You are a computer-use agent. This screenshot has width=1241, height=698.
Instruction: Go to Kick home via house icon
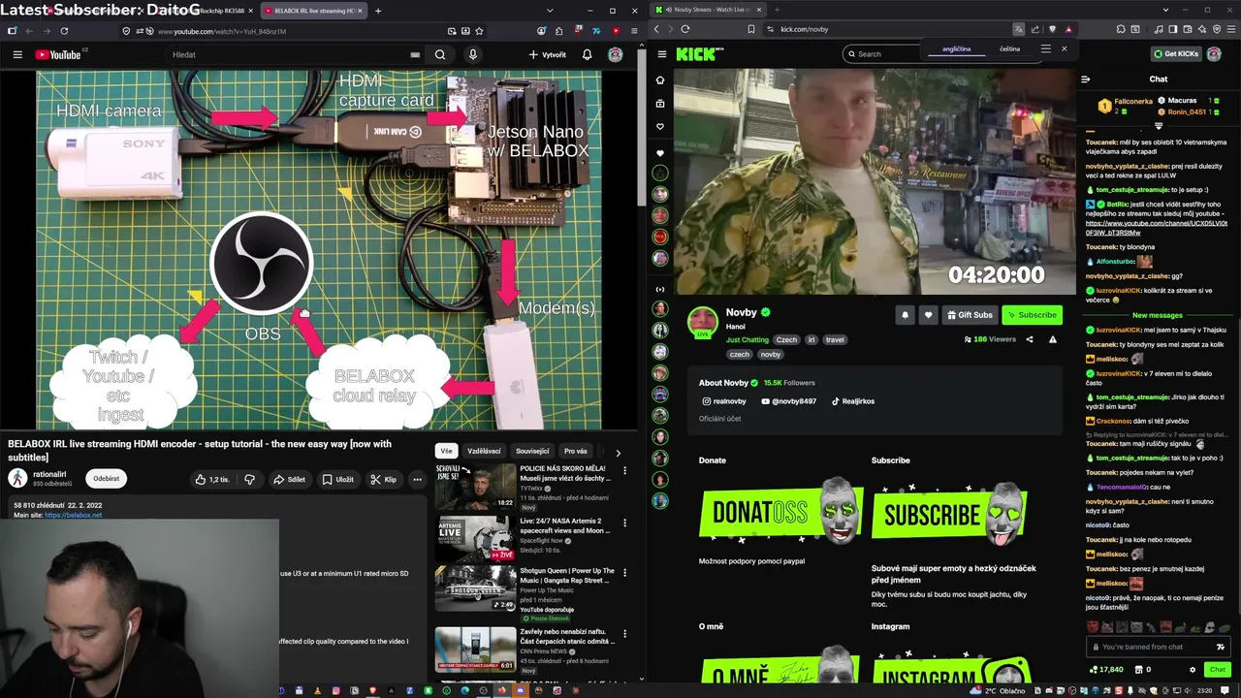click(x=660, y=80)
